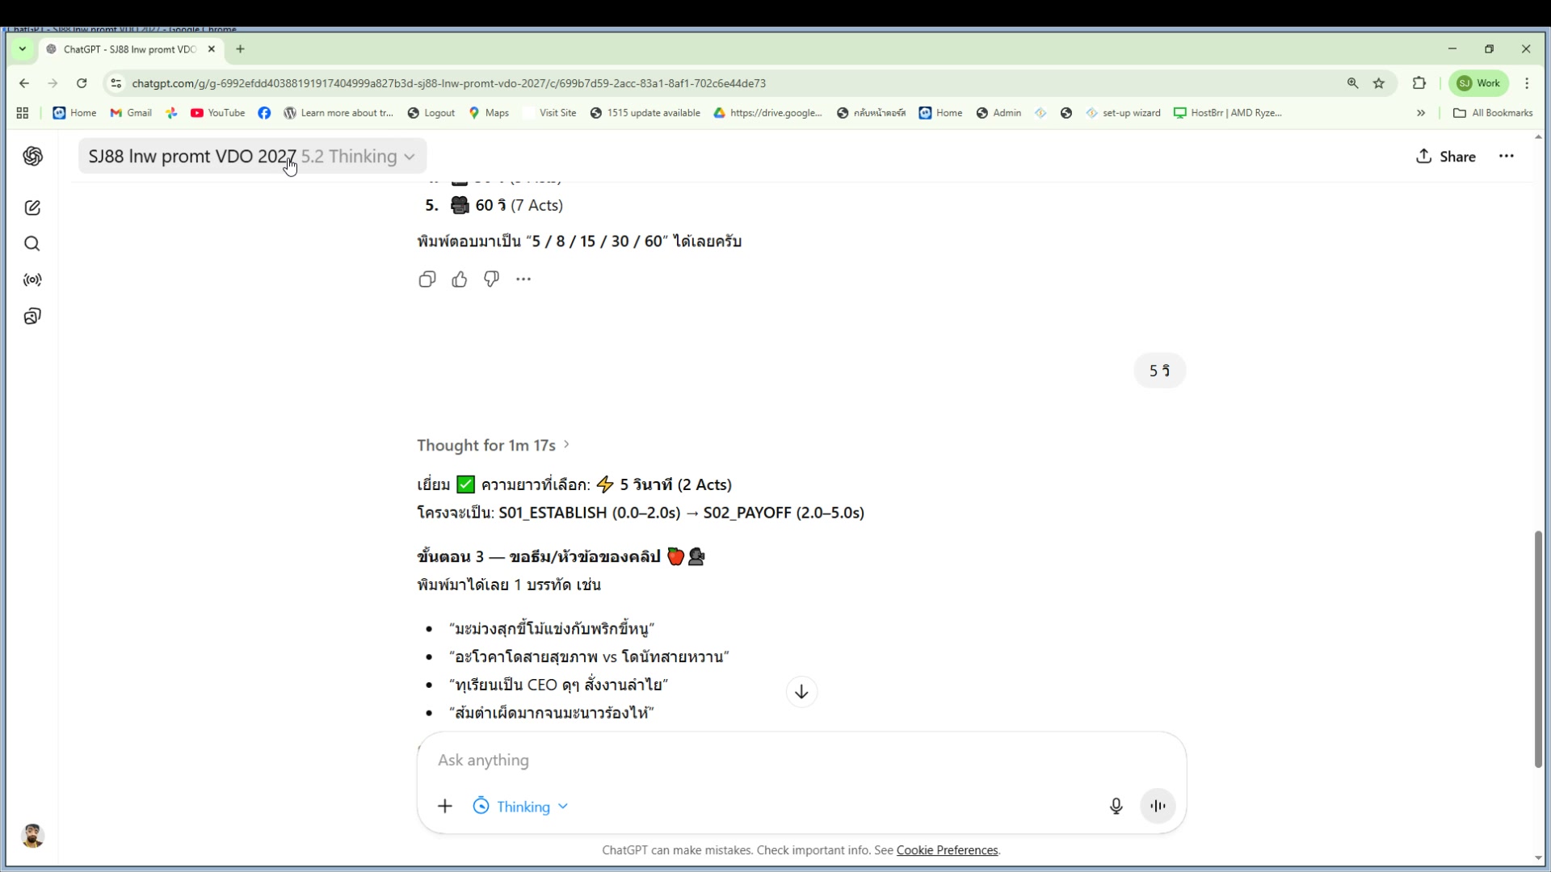Start a new chat with pencil icon
Image resolution: width=1551 pixels, height=872 pixels.
(32, 208)
